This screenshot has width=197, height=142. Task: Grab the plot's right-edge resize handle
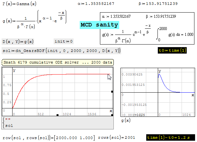click(x=112, y=92)
